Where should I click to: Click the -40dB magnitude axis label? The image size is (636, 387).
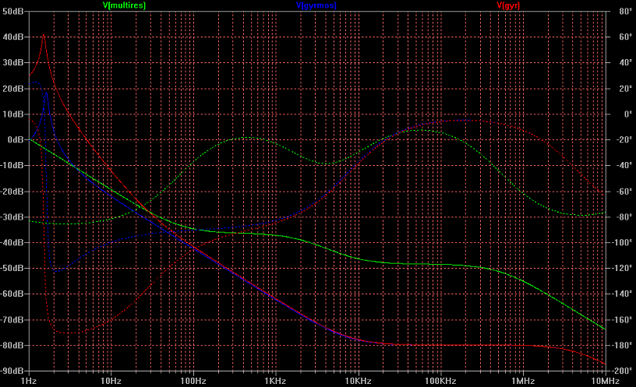(x=12, y=242)
